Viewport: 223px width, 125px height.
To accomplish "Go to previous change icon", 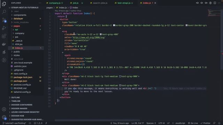I will pyautogui.click(x=198, y=3).
